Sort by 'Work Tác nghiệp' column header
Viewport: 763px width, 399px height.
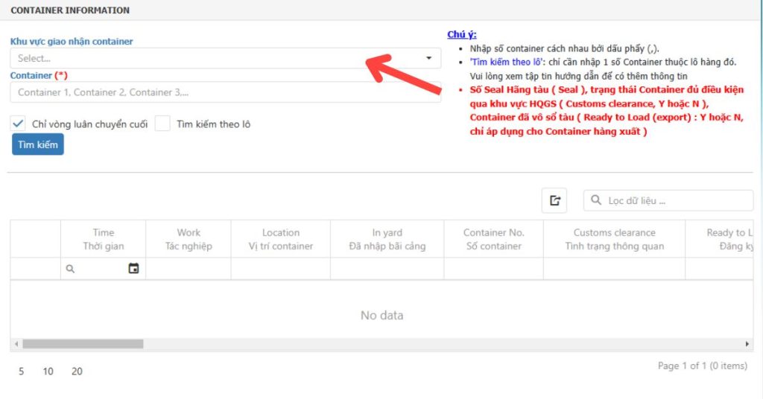[x=189, y=239]
